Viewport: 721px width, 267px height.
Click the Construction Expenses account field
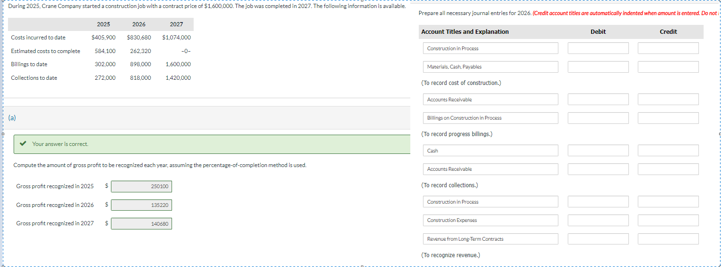[x=490, y=220]
